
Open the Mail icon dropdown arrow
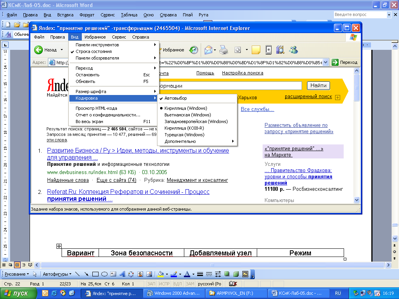[x=215, y=50]
